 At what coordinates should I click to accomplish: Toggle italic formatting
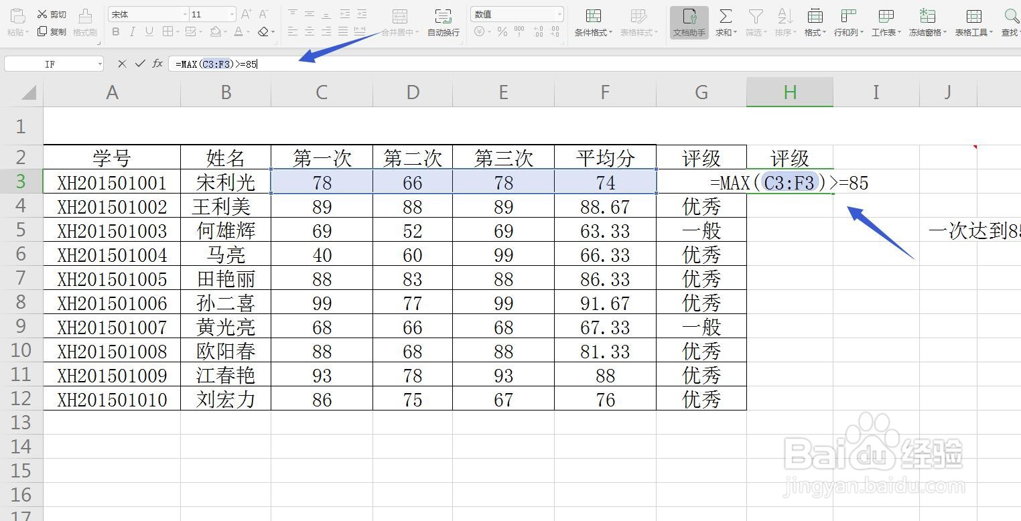point(132,31)
